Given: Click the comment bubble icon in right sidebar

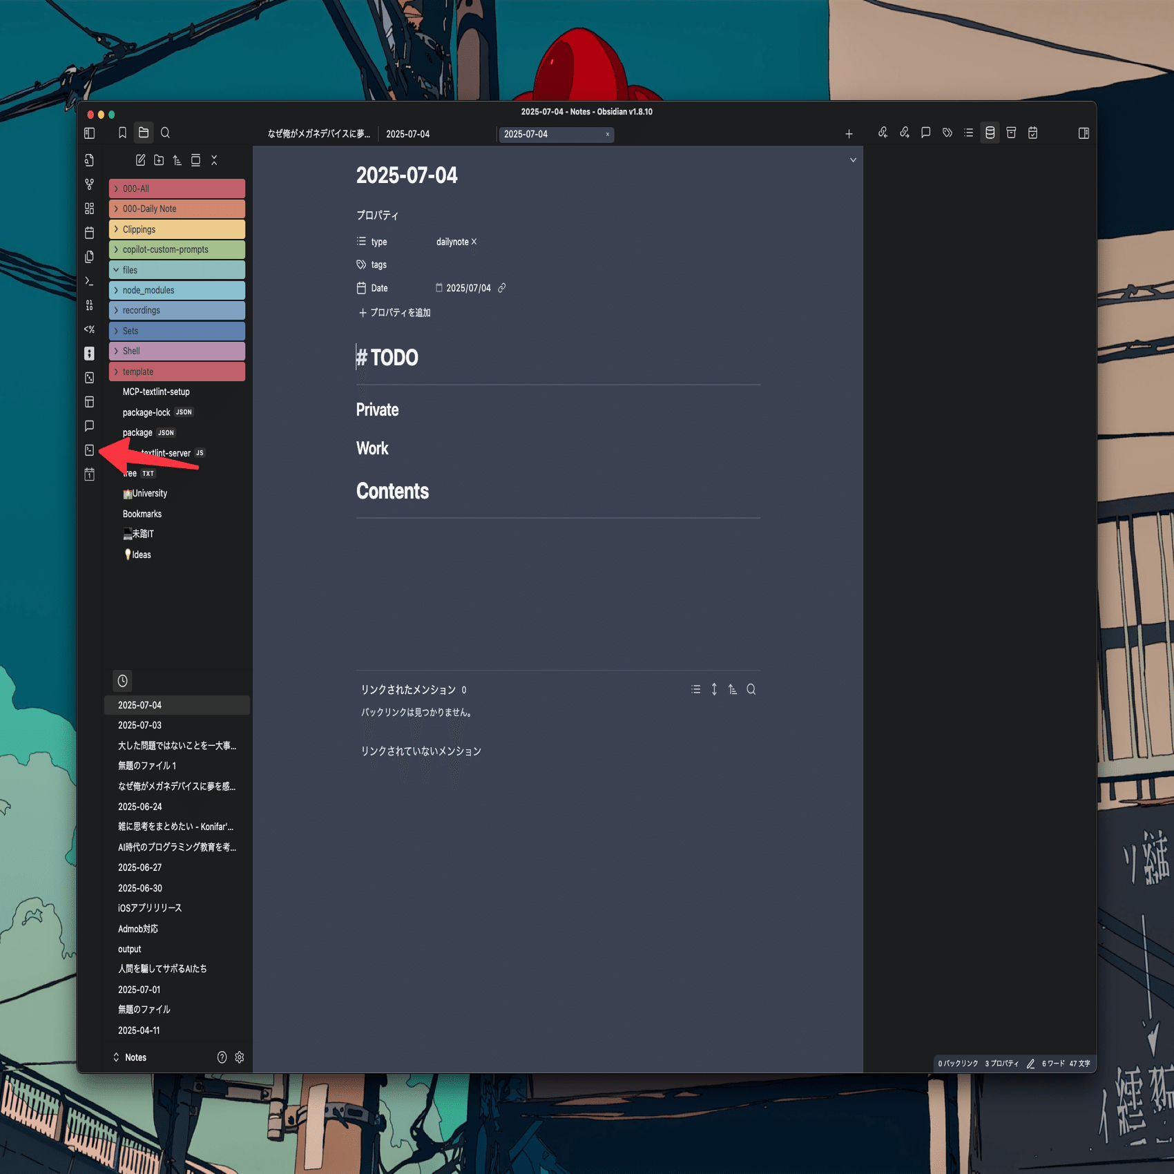Looking at the screenshot, I should (926, 133).
